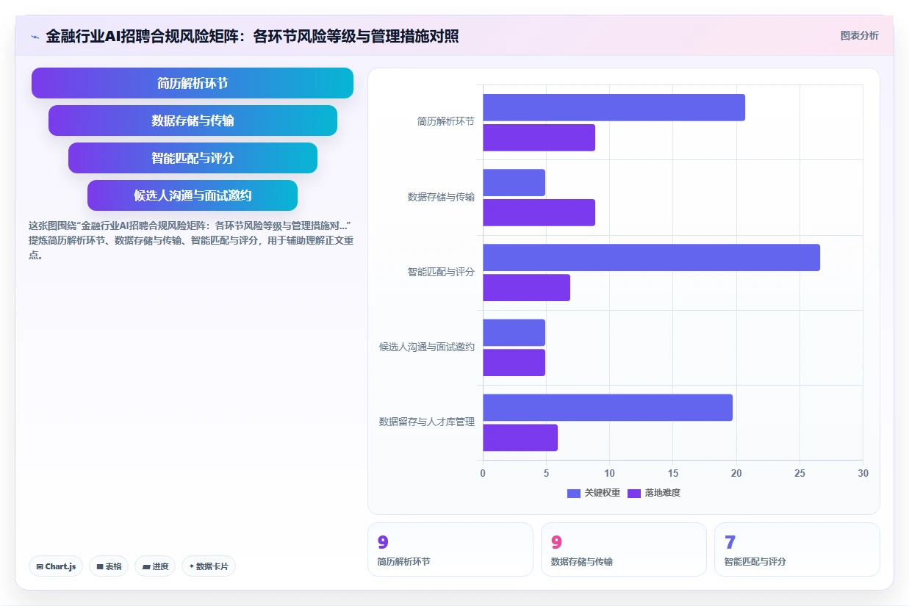Click the 候选人沟通与面试邀约 chart axis label
Image resolution: width=909 pixels, height=606 pixels.
[427, 347]
